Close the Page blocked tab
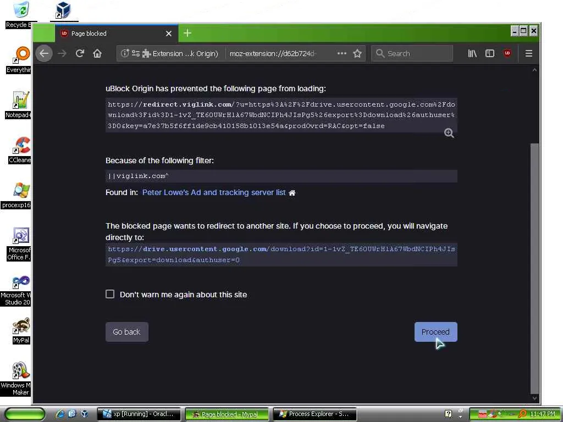This screenshot has width=563, height=422. (169, 34)
